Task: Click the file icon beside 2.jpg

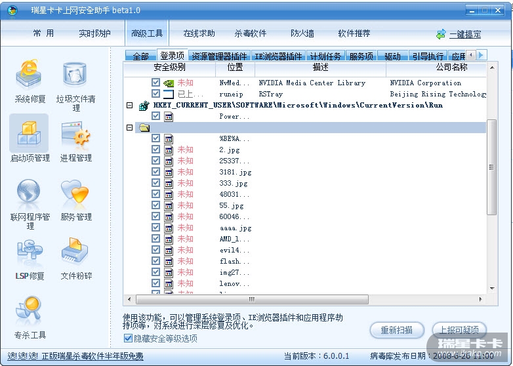Action: pos(169,150)
